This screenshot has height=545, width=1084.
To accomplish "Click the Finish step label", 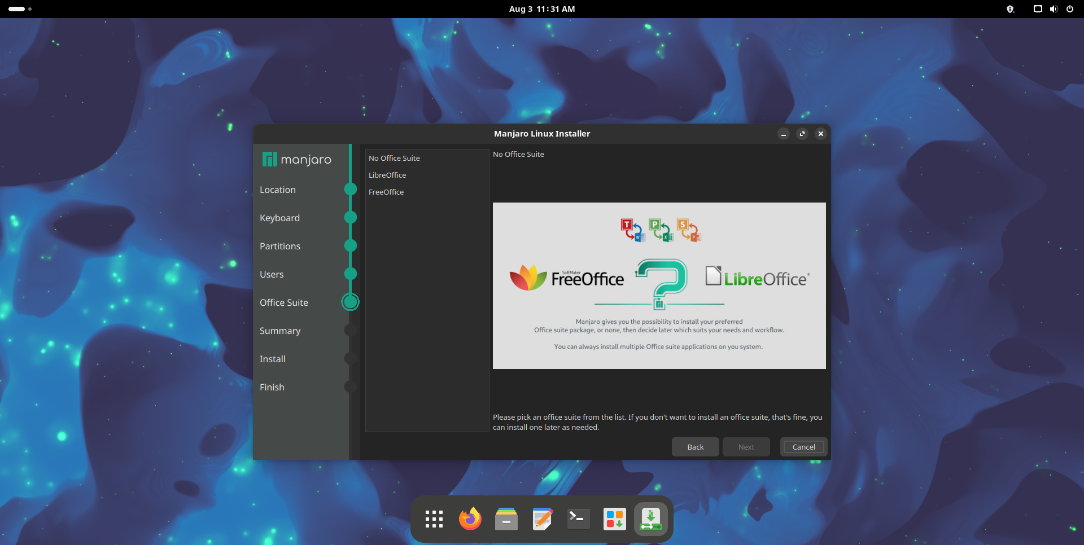I will (x=272, y=387).
